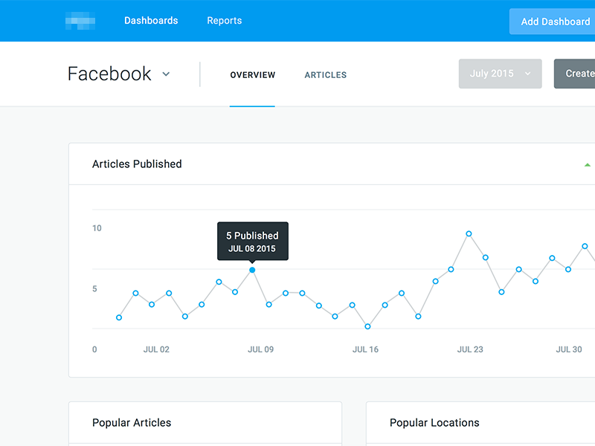
Task: Click the first data point on the chart
Action: click(x=119, y=317)
